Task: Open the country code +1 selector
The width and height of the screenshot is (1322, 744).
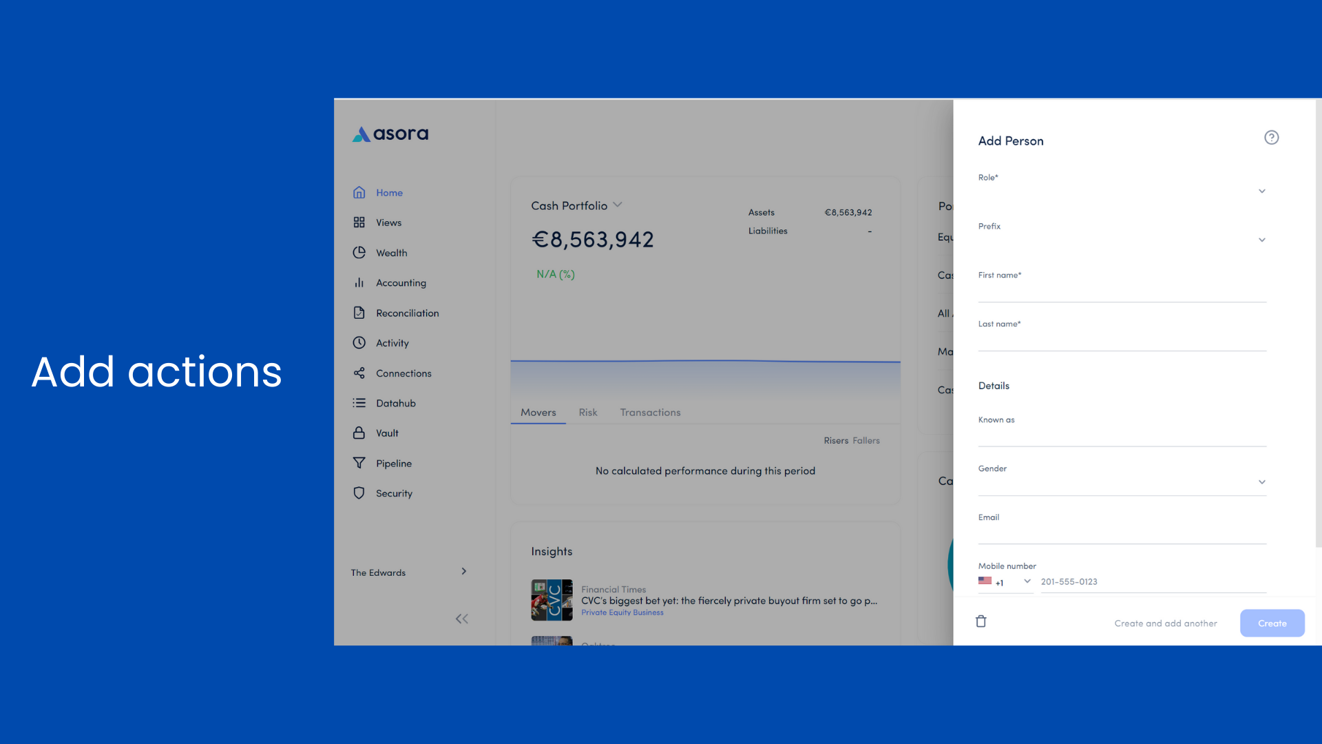Action: pos(1005,582)
